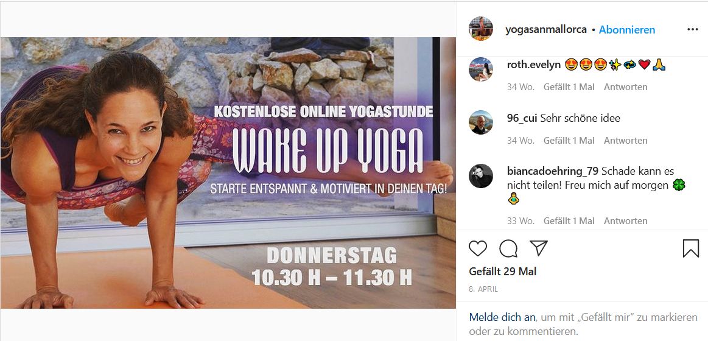This screenshot has width=708, height=341.
Task: Click the Wake Up Yoga post image
Action: coord(228,173)
